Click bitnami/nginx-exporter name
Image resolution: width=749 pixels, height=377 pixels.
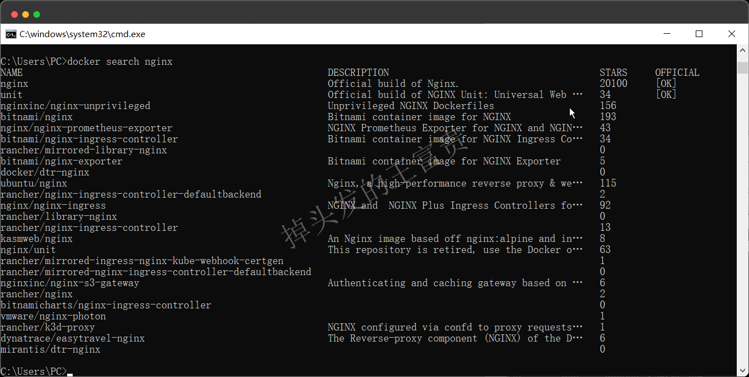click(62, 161)
